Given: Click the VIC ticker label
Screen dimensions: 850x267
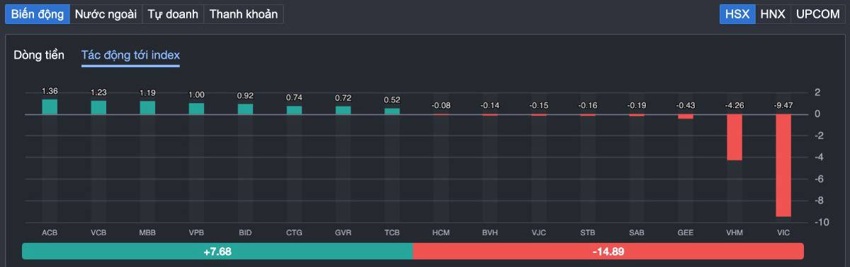Looking at the screenshot, I should (x=783, y=232).
